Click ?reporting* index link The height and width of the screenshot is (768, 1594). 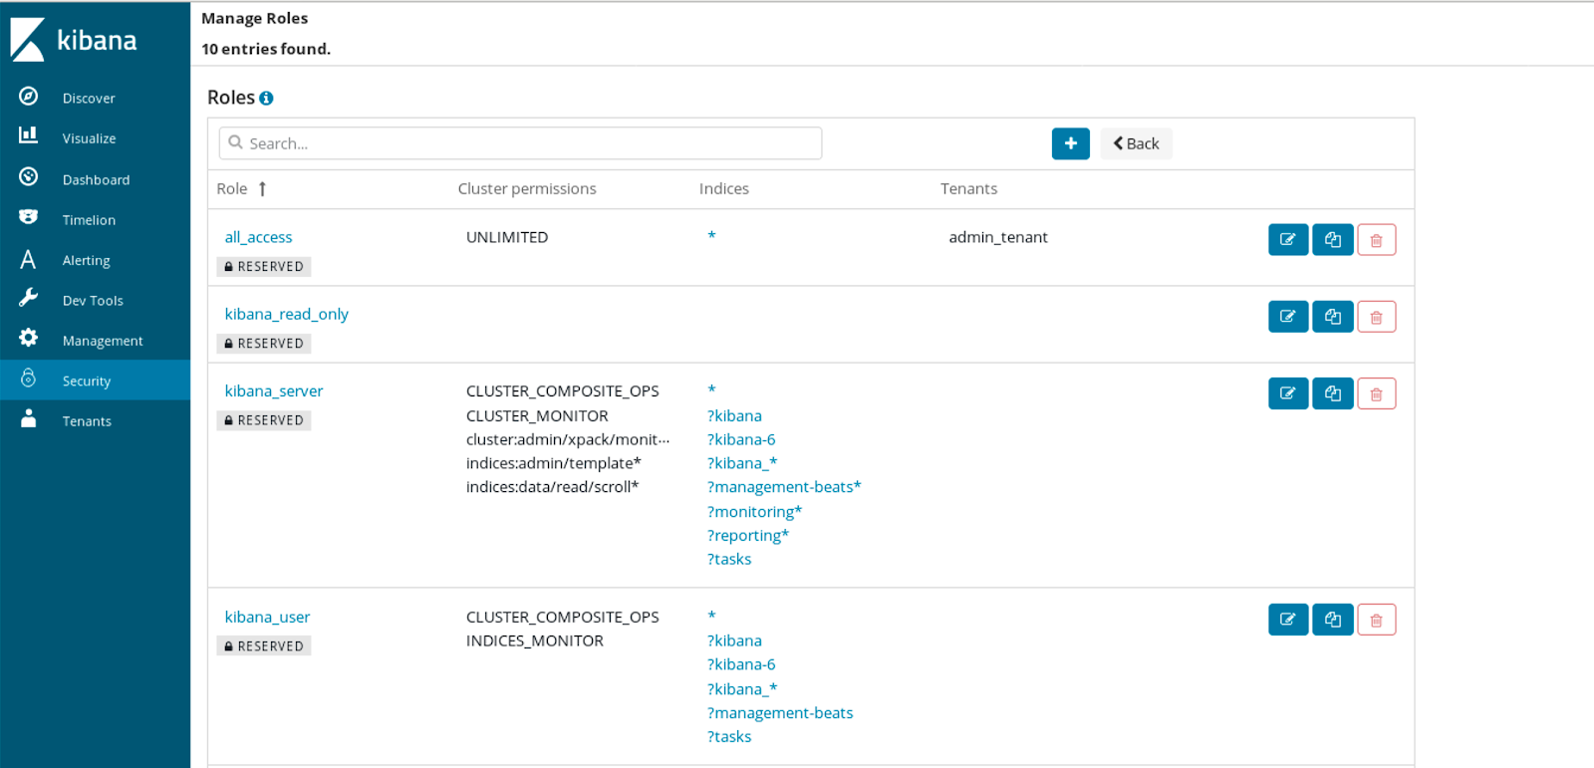[748, 535]
